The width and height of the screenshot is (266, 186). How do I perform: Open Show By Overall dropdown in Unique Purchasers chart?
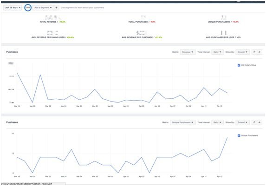click(x=243, y=122)
